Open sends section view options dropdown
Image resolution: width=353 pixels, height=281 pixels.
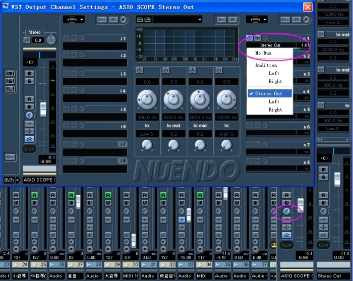tap(257, 20)
